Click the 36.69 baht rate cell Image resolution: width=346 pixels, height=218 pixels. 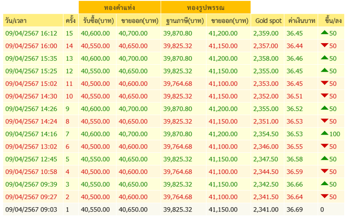[x=295, y=209]
